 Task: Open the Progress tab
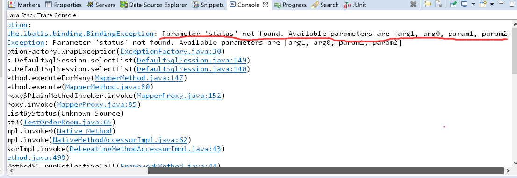[x=290, y=5]
